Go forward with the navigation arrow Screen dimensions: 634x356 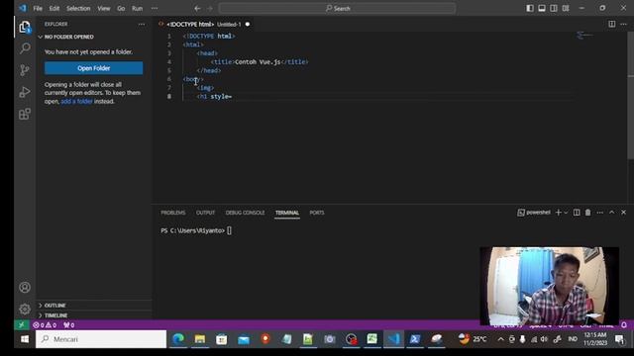click(209, 8)
